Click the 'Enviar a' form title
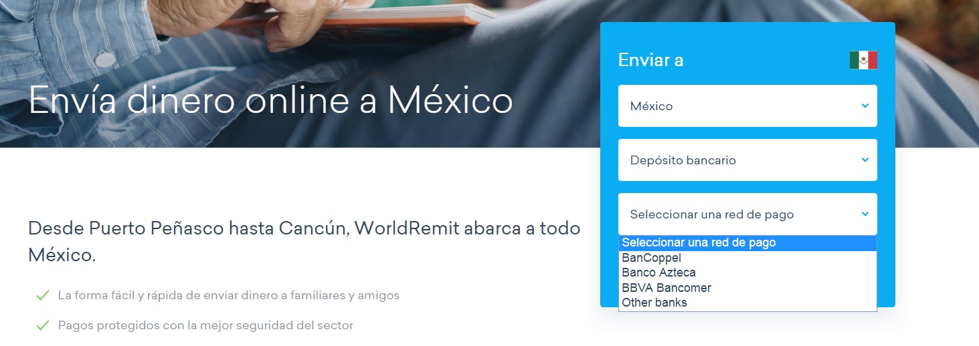Viewport: 979px width, 346px height. click(650, 60)
